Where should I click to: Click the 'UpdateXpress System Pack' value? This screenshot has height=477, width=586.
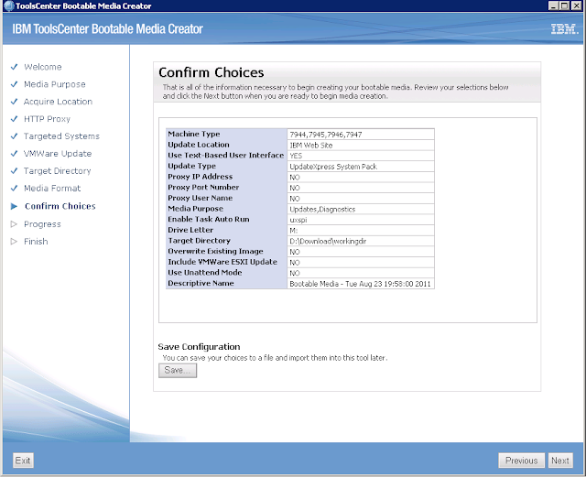[333, 167]
